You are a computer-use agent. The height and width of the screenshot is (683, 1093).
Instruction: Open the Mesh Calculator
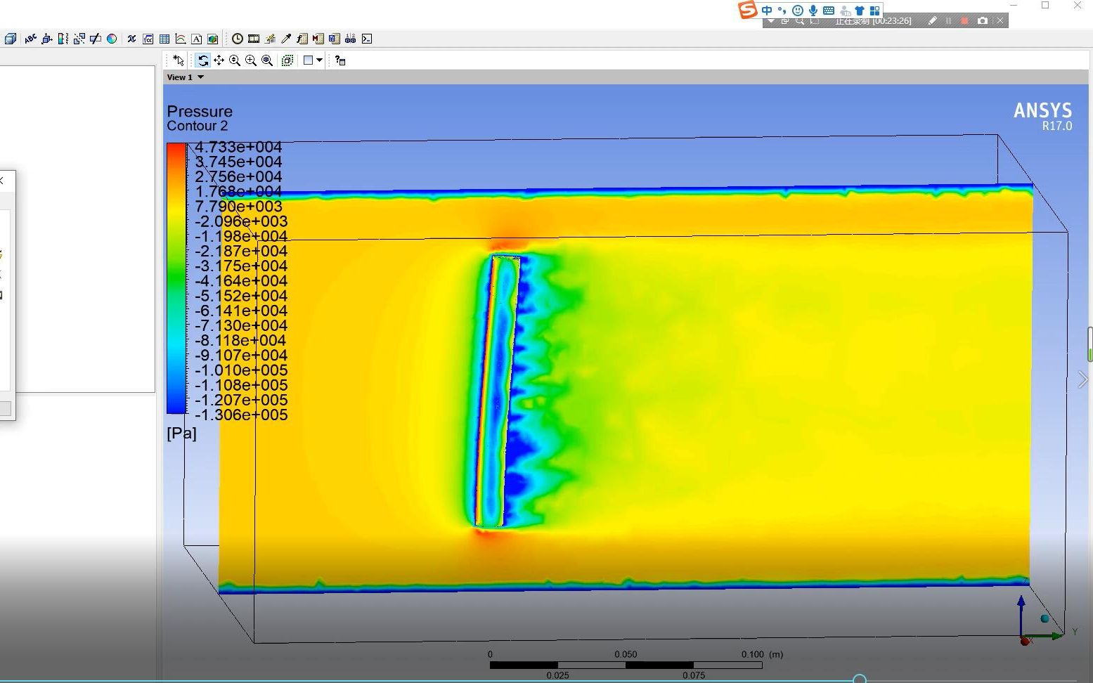point(335,39)
